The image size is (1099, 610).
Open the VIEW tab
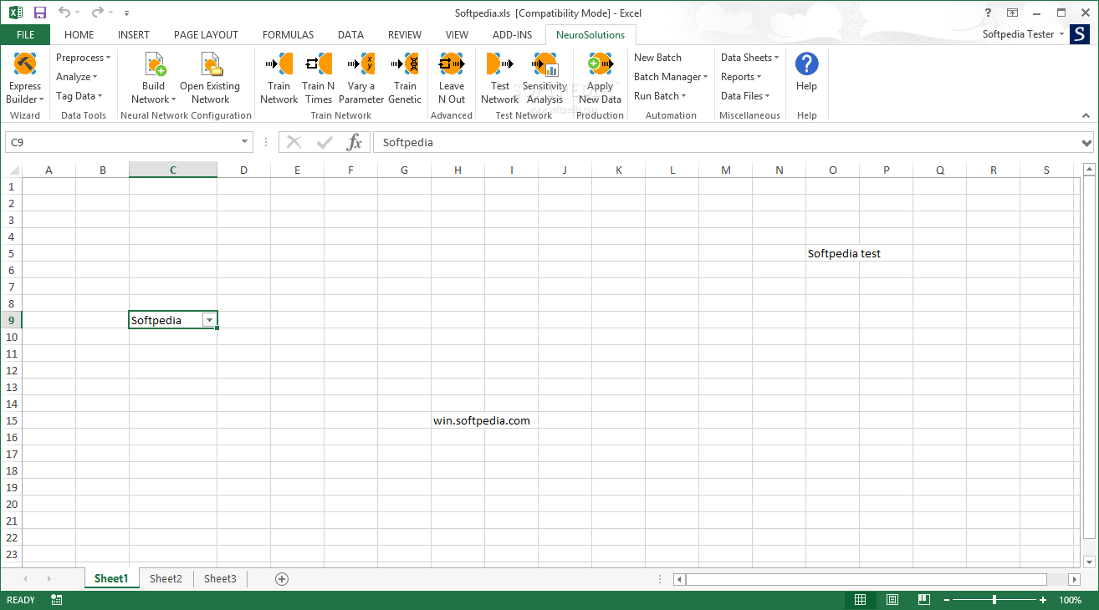point(457,35)
